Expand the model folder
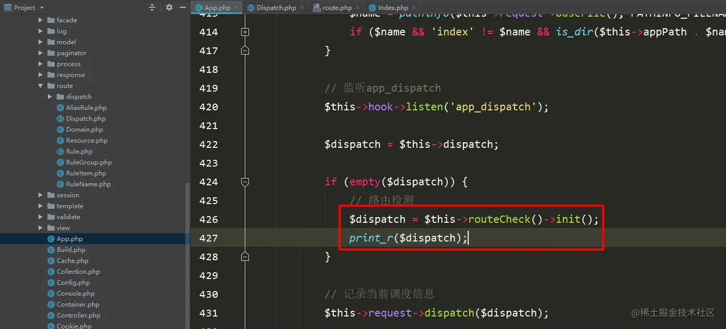 [x=41, y=42]
